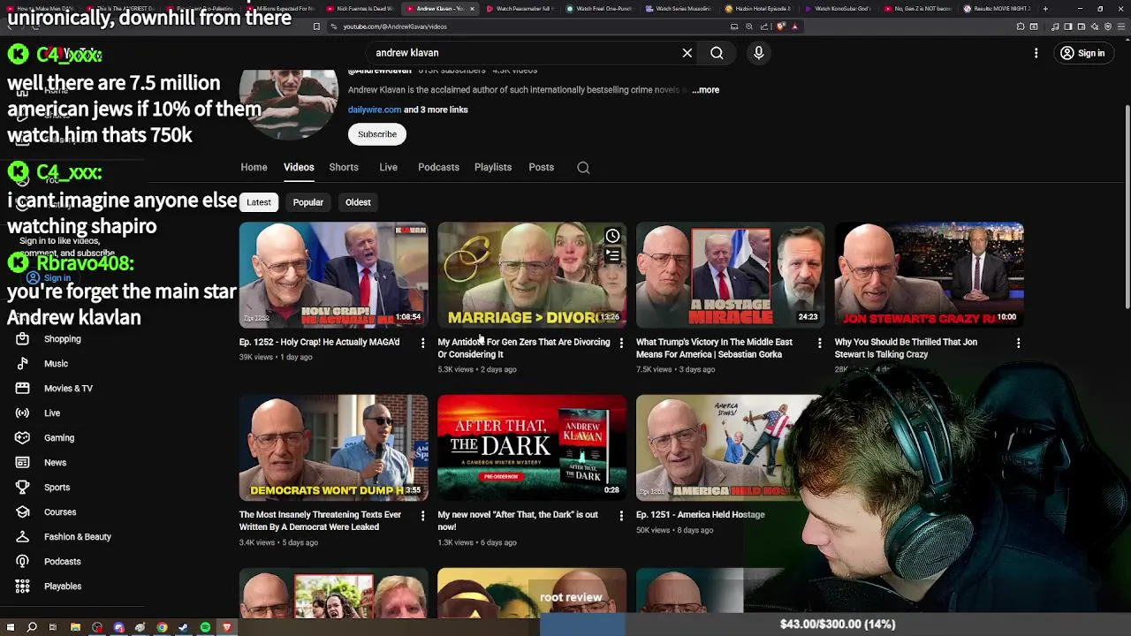Viewport: 1131px width, 636px height.
Task: Open Windows Start menu
Action: click(x=11, y=627)
